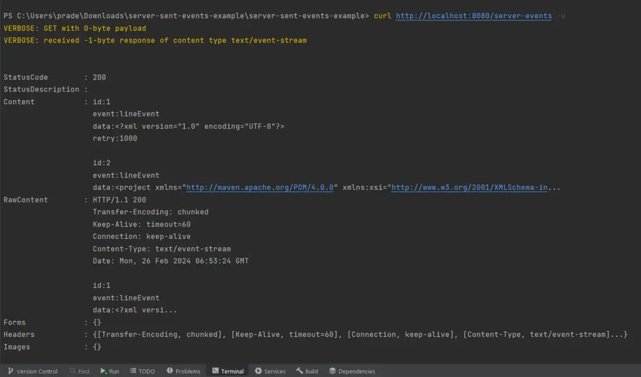This screenshot has width=641, height=377.
Task: Click the Services icon
Action: pos(258,371)
